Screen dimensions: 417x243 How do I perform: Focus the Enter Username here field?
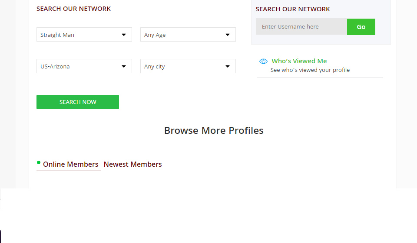(x=301, y=27)
